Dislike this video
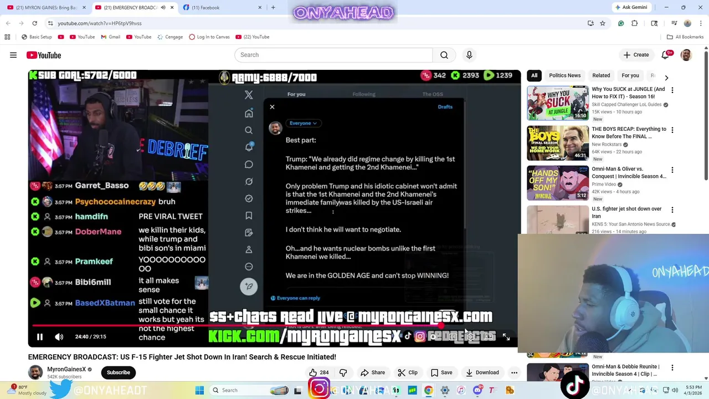This screenshot has width=709, height=399. point(343,372)
